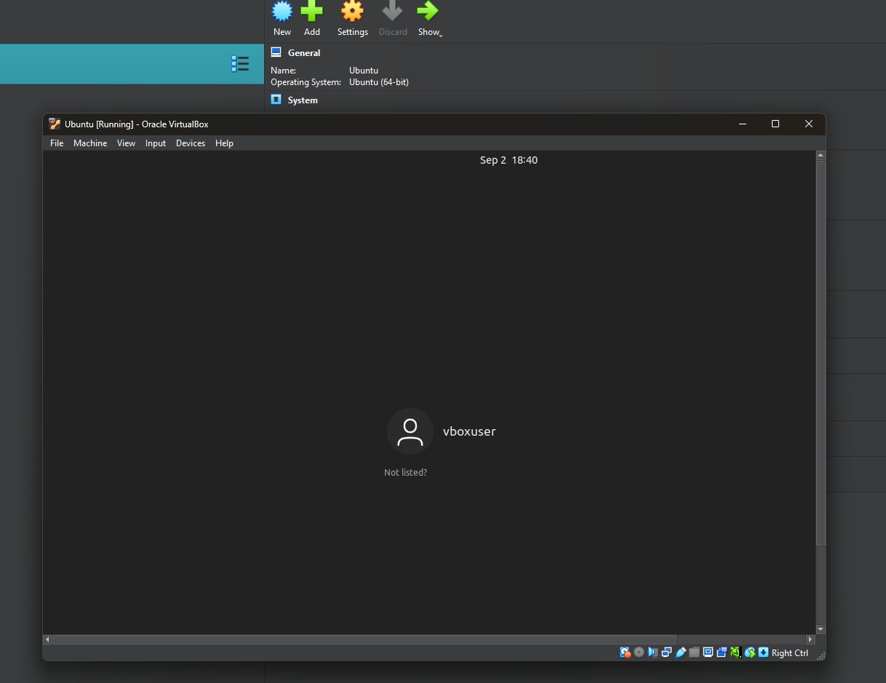Click the hard disk activity status icon

pyautogui.click(x=625, y=652)
